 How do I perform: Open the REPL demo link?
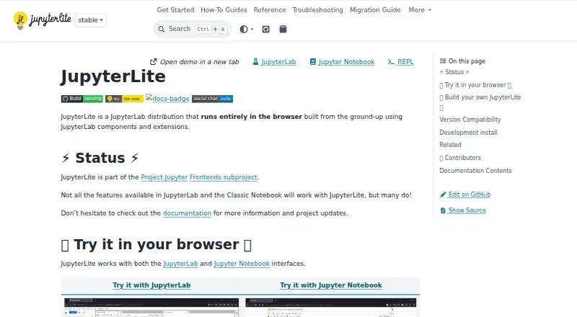pyautogui.click(x=401, y=62)
